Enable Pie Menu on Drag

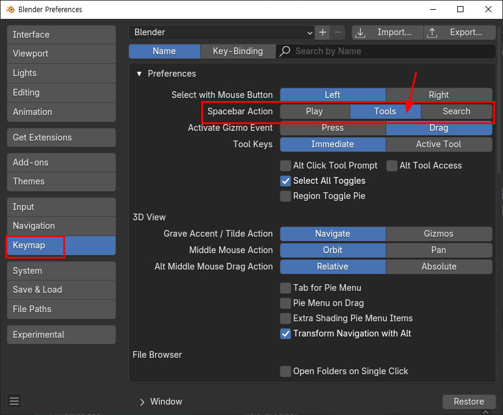(285, 303)
